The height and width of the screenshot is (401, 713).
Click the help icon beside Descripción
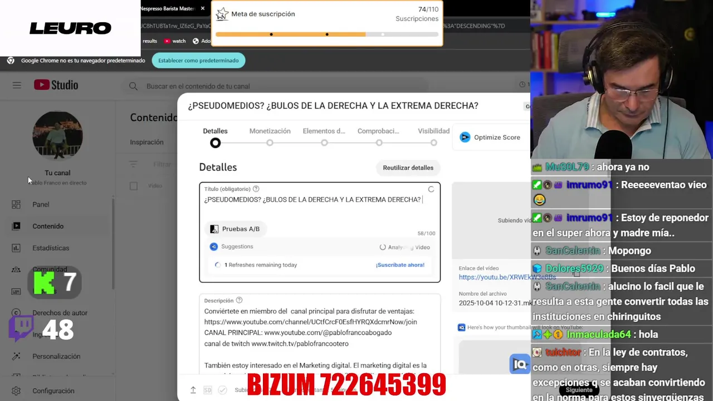pyautogui.click(x=239, y=300)
